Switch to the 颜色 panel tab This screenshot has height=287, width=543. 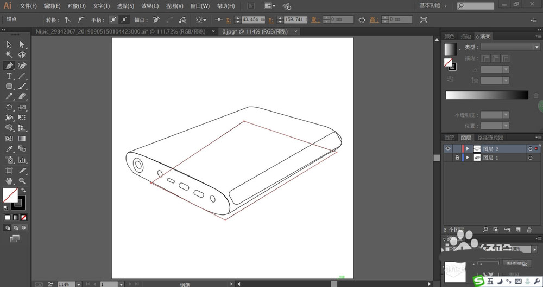[x=449, y=36]
